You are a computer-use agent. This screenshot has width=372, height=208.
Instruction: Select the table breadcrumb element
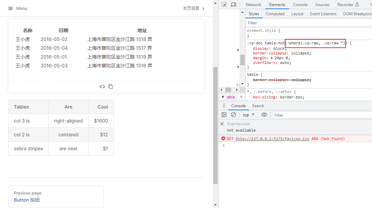pos(231,97)
